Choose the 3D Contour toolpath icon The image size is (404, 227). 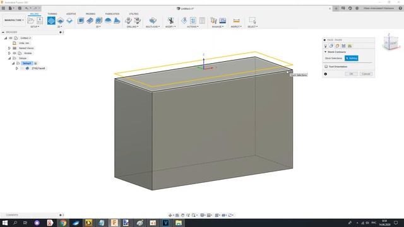point(108,21)
